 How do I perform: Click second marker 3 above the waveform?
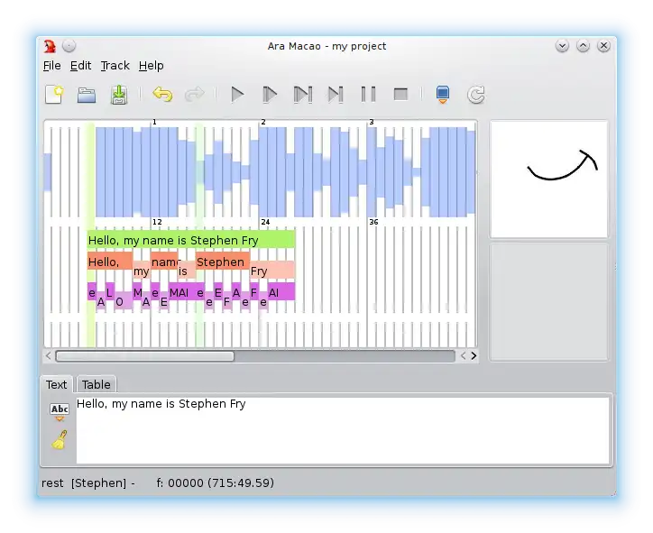[x=372, y=122]
